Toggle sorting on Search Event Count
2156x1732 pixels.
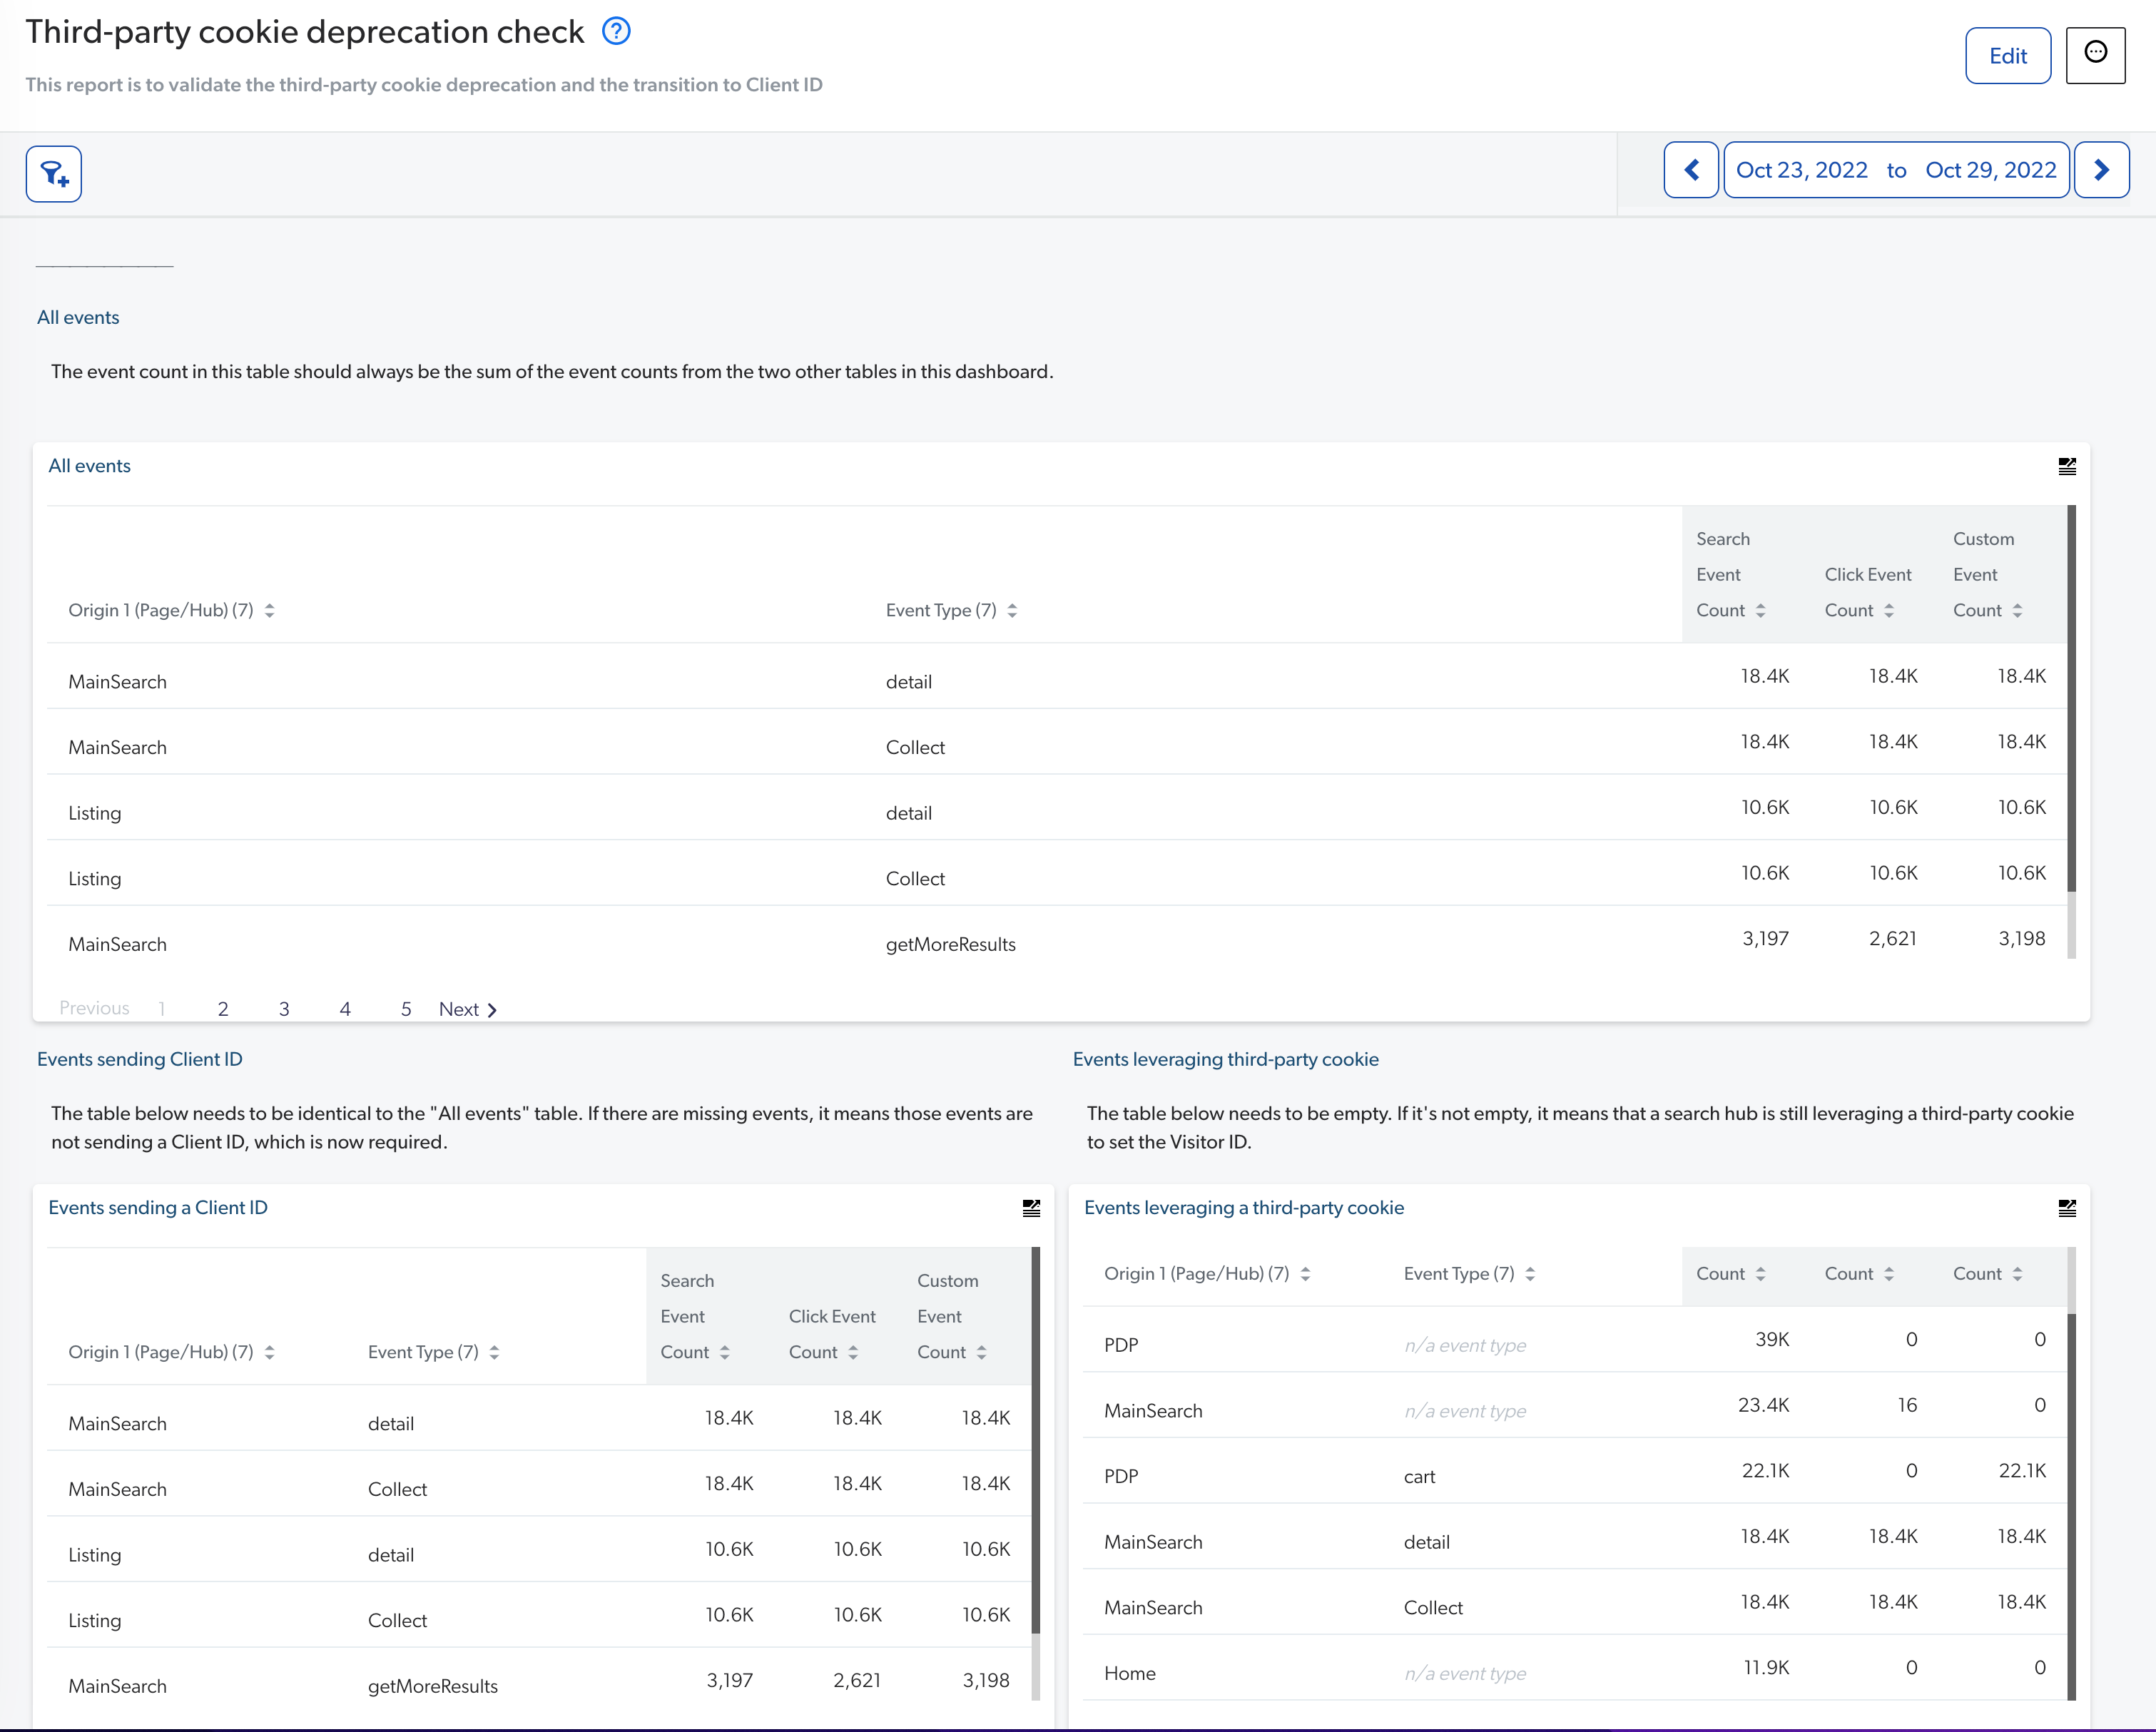(1763, 610)
